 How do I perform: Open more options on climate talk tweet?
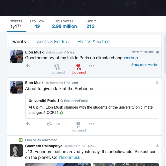tap(91, 66)
